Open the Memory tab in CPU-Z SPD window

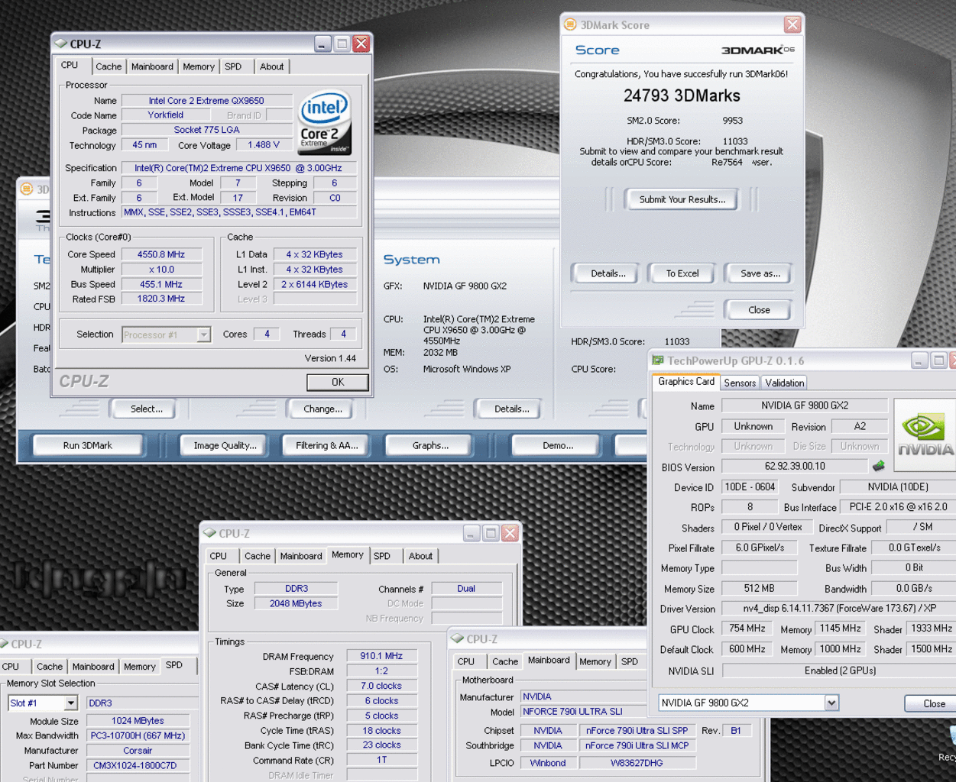point(140,667)
